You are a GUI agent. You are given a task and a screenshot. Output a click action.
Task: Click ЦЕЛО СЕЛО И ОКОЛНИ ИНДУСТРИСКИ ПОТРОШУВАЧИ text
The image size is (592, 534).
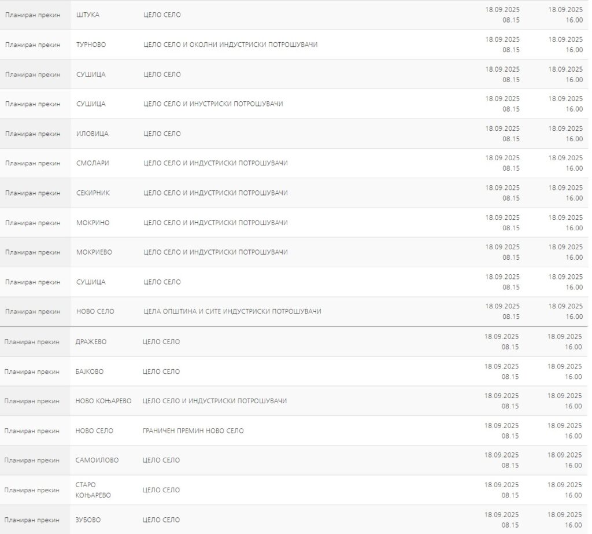point(230,45)
